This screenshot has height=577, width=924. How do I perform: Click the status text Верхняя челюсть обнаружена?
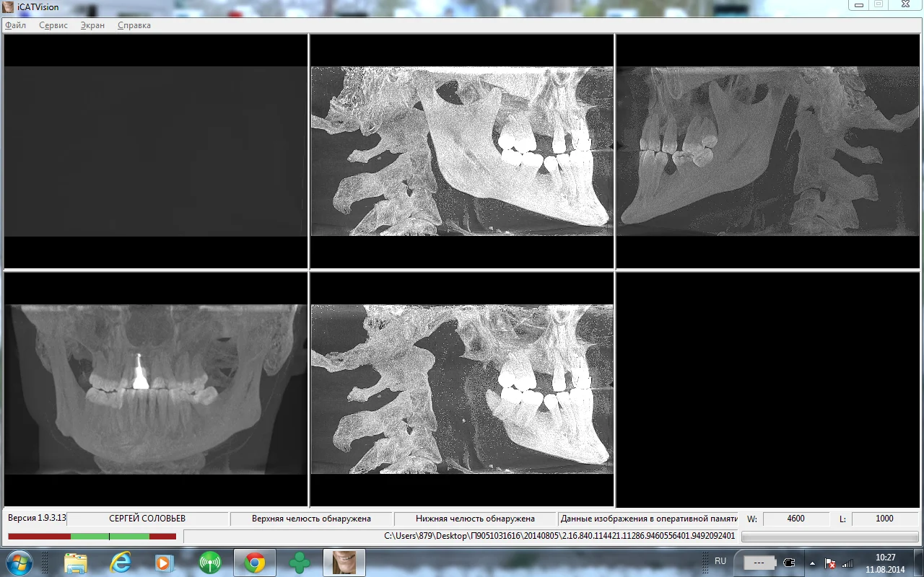[x=311, y=519]
